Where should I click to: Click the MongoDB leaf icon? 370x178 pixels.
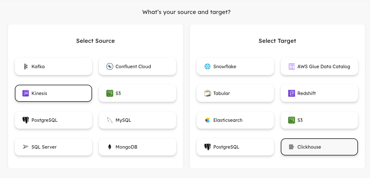[x=110, y=147]
